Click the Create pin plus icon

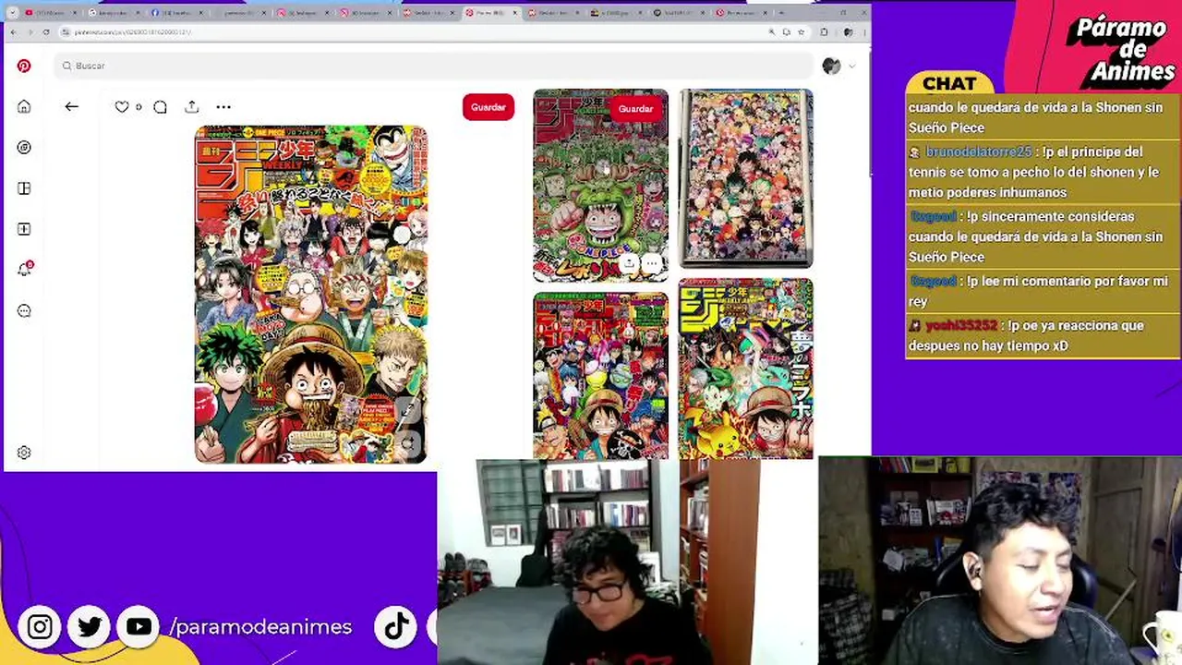24,229
